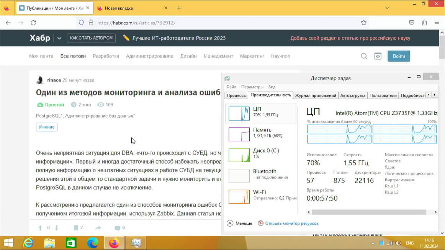Click the Войти login button
The image size is (445, 250).
[399, 56]
